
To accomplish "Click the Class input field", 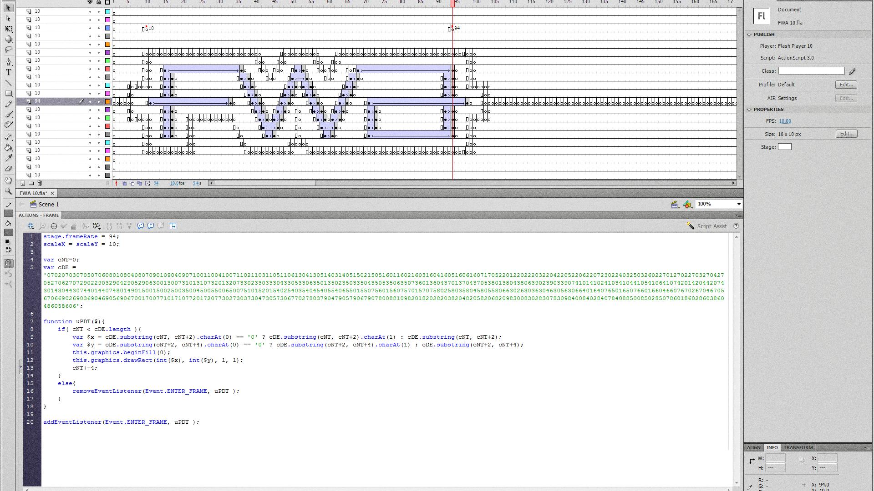I will coord(811,71).
